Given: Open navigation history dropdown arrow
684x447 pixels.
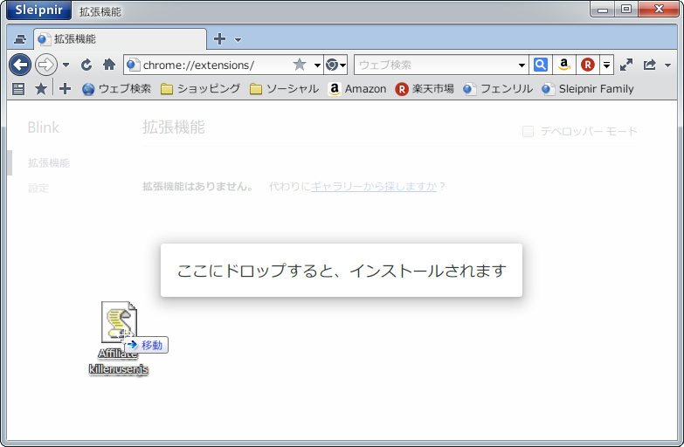Looking at the screenshot, I should (66, 65).
